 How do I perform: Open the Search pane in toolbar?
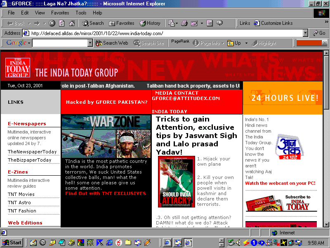93,23
